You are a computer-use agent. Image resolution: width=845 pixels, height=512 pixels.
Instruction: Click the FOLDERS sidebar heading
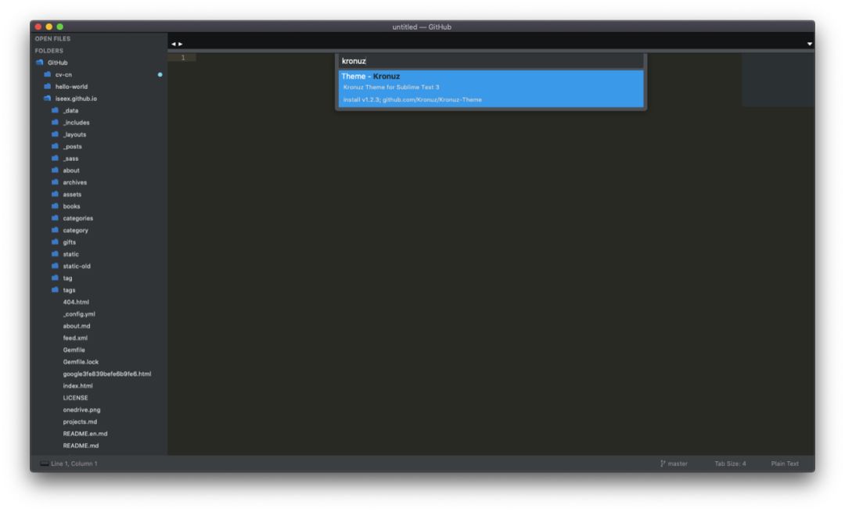(49, 51)
